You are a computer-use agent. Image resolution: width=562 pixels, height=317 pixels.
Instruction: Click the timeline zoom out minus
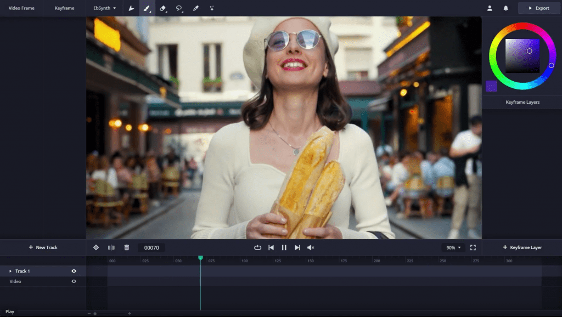pyautogui.click(x=89, y=313)
